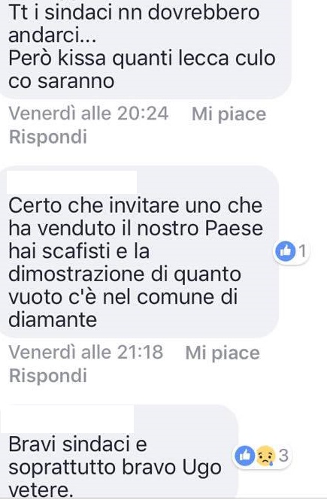Tap the reaction count '1' beside the thumbs-up
327x503 pixels.
(301, 251)
